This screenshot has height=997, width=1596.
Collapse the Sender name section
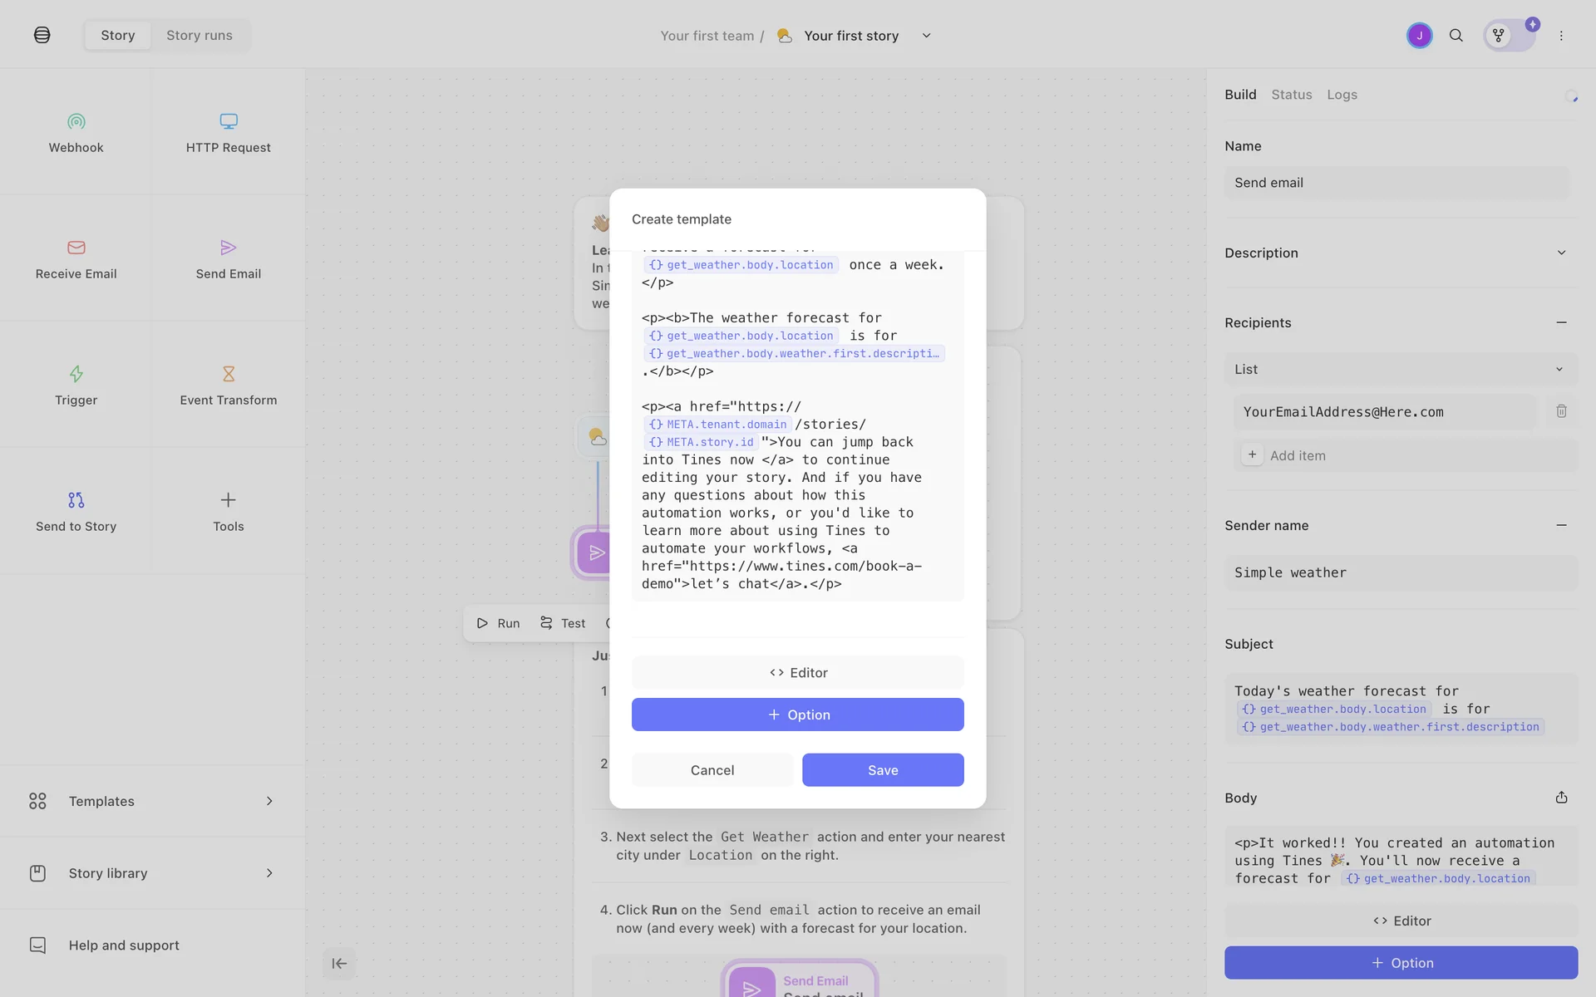[x=1561, y=525]
